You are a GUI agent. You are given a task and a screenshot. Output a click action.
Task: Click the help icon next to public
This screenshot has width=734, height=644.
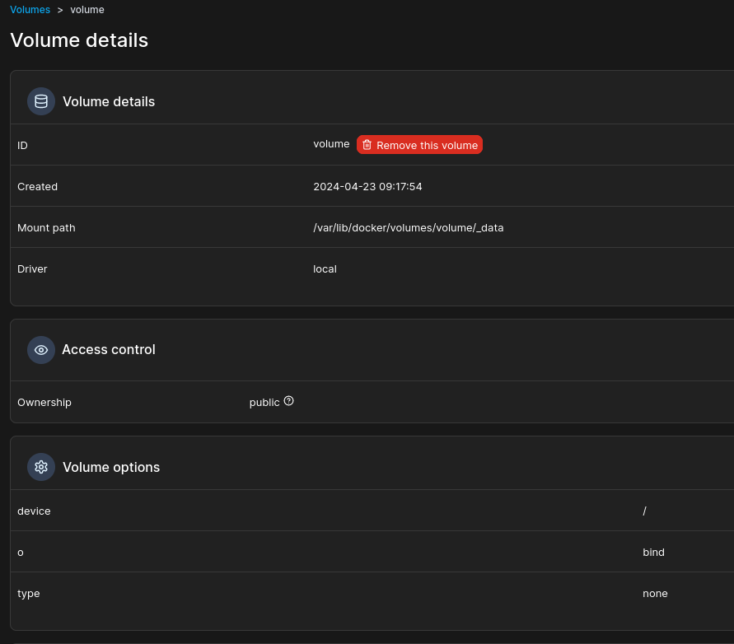click(289, 401)
